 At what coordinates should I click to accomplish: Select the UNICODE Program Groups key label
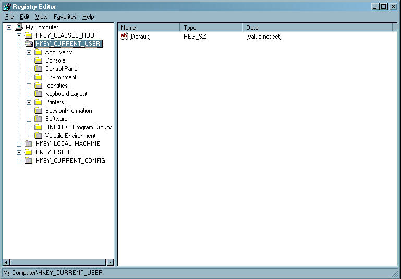79,127
